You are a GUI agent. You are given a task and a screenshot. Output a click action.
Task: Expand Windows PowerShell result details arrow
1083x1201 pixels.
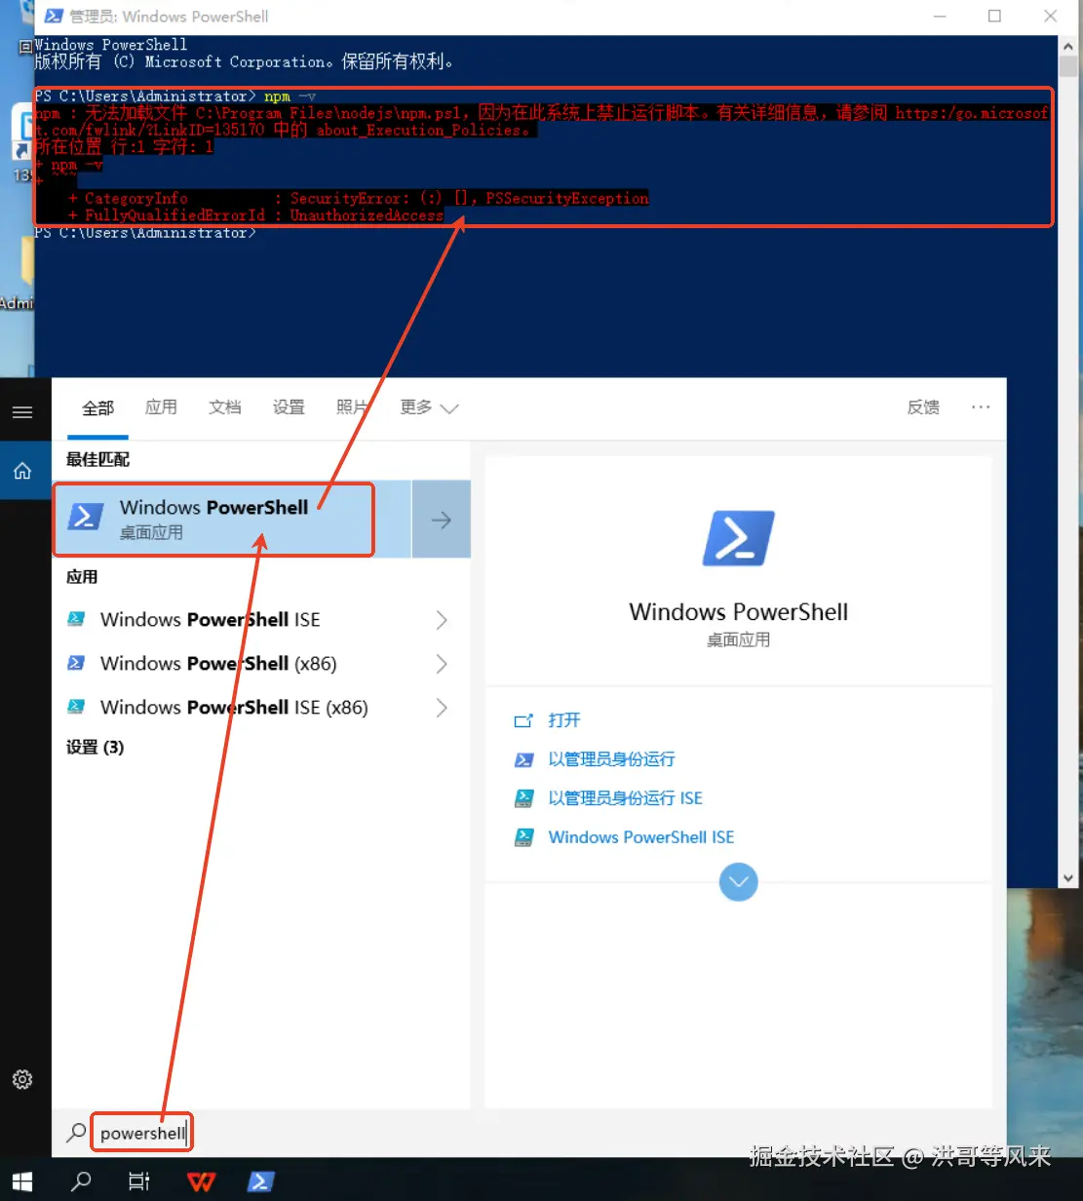click(x=442, y=520)
